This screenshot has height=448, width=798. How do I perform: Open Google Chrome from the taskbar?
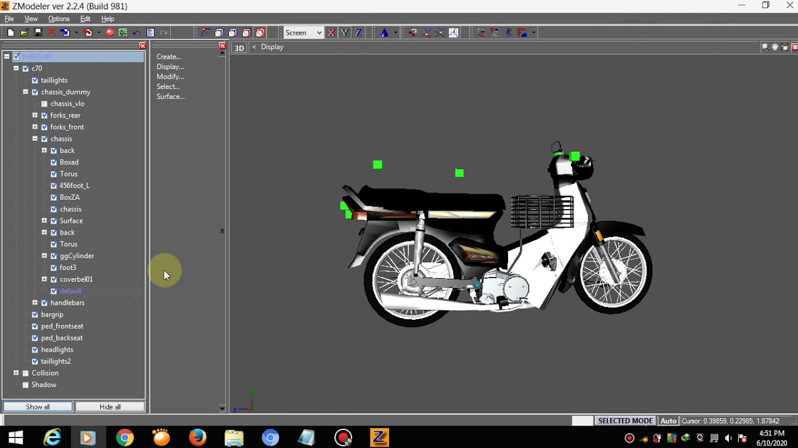[x=125, y=438]
